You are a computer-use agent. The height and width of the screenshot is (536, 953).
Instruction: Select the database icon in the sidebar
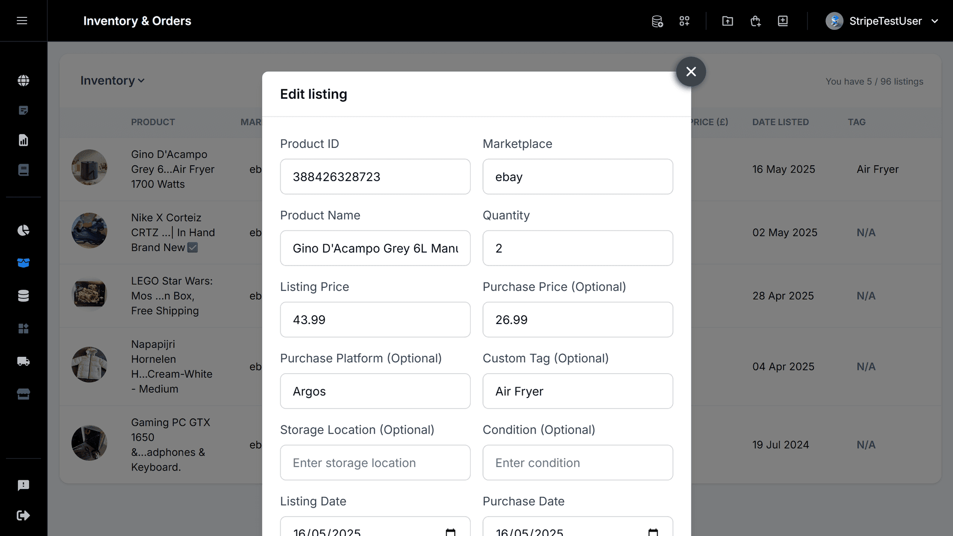point(23,296)
